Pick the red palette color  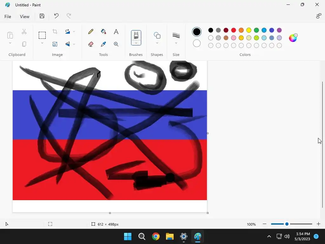[233, 30]
